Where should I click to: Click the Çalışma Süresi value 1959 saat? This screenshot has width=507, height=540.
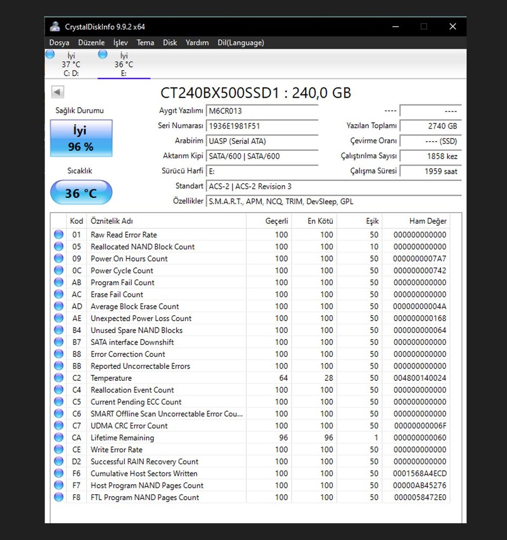click(x=430, y=171)
